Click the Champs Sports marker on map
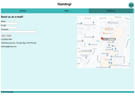 107,55
